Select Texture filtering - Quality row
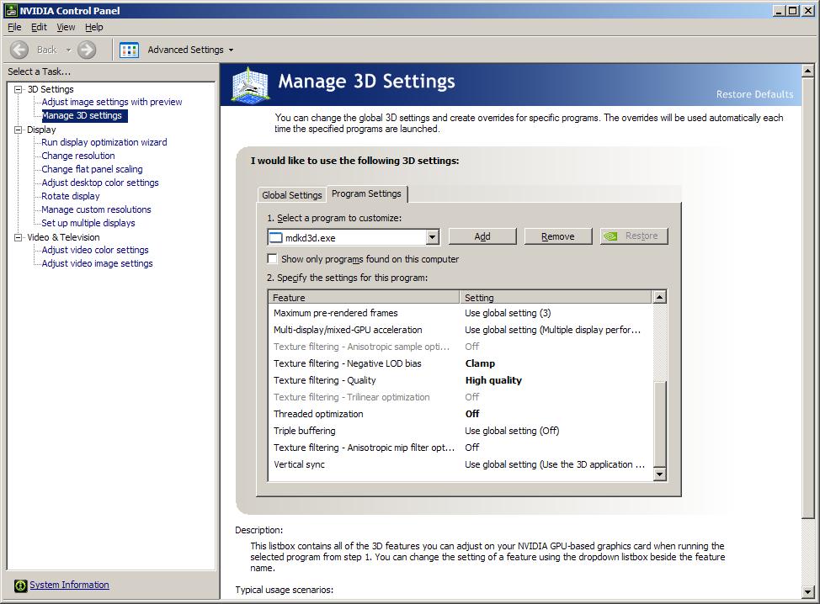 point(461,380)
